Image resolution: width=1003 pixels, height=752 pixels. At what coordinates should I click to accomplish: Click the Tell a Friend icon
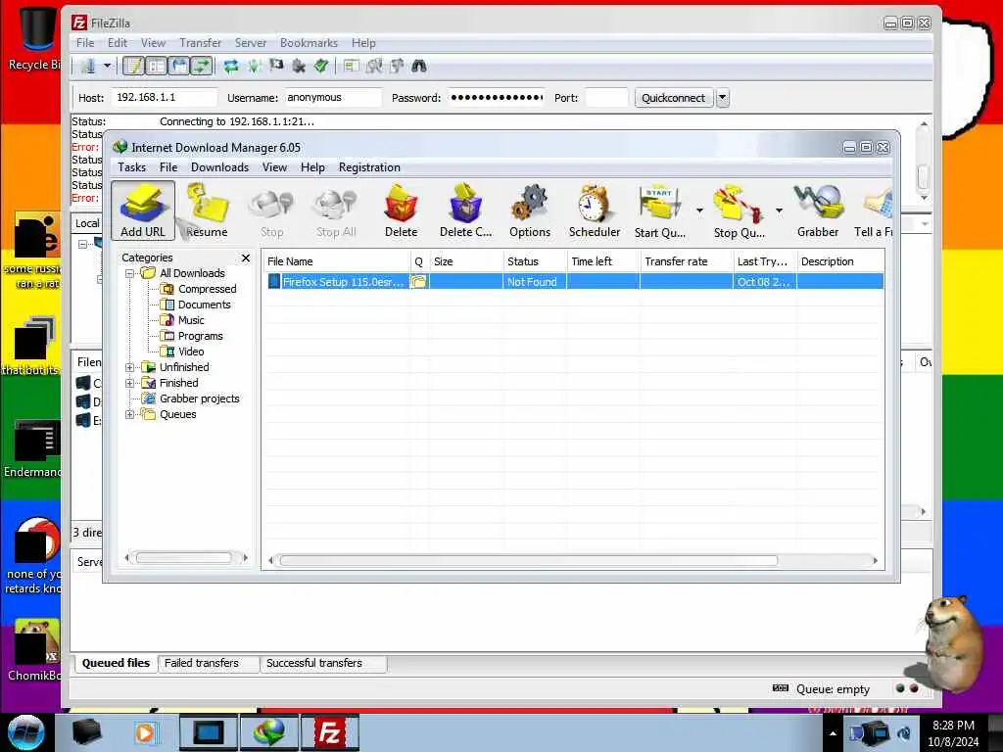click(874, 211)
